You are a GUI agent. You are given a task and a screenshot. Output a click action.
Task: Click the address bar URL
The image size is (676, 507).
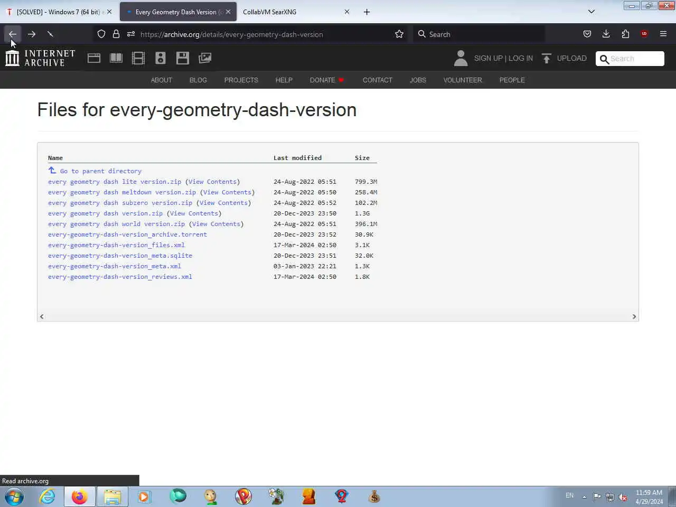232,34
